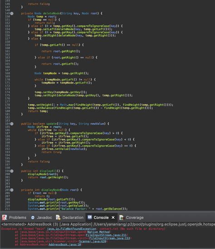
Task: Click the Declaration view icon
Action: (x=58, y=217)
